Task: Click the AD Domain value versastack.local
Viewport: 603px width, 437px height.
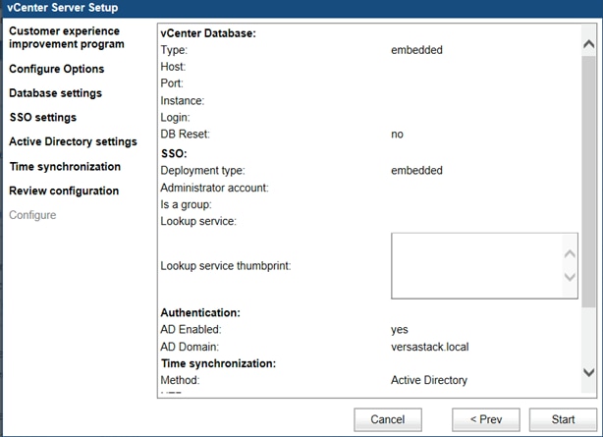Action: click(429, 347)
